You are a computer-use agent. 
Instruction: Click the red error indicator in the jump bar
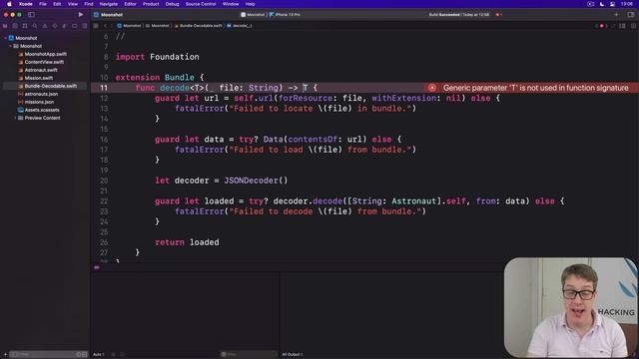pyautogui.click(x=602, y=26)
